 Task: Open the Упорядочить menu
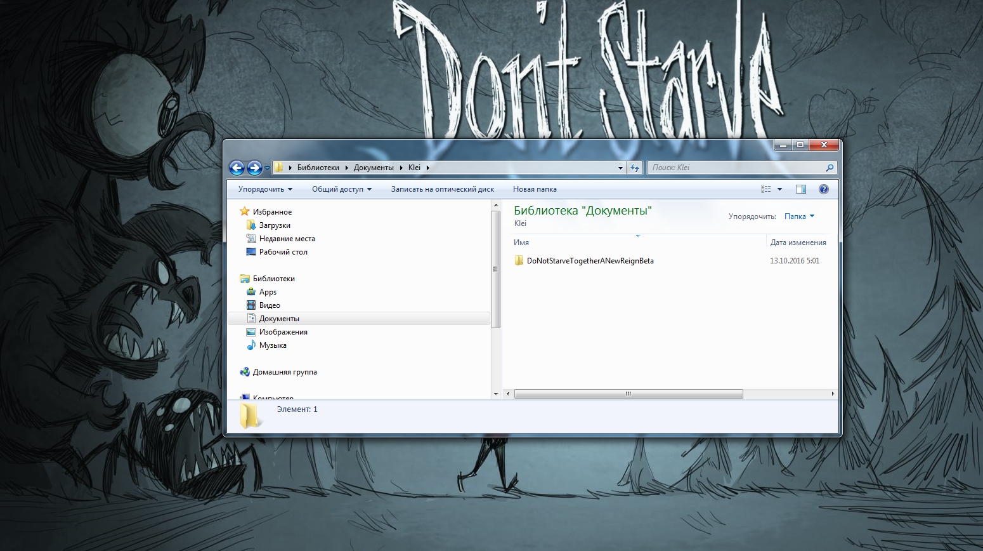pyautogui.click(x=265, y=189)
